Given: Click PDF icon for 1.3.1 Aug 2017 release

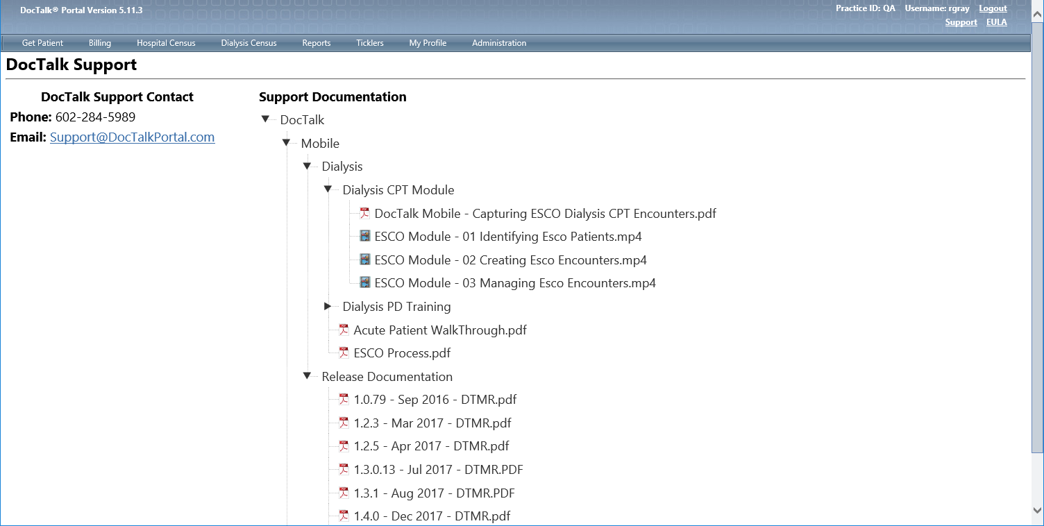Looking at the screenshot, I should [x=344, y=493].
